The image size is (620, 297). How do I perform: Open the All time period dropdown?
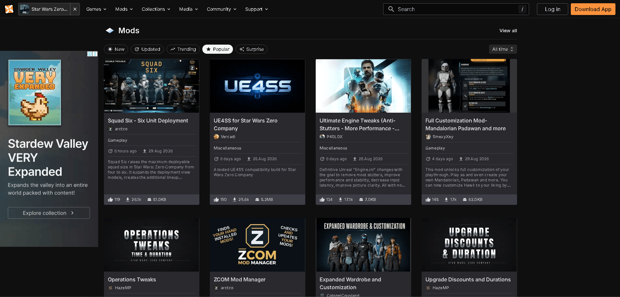click(x=503, y=49)
